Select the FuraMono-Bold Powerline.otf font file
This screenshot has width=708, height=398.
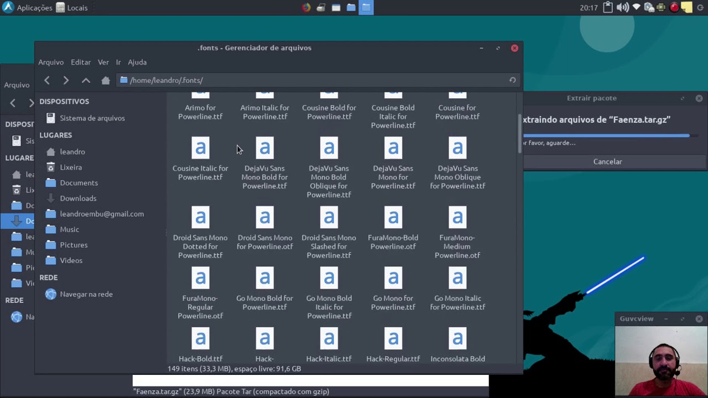click(393, 228)
